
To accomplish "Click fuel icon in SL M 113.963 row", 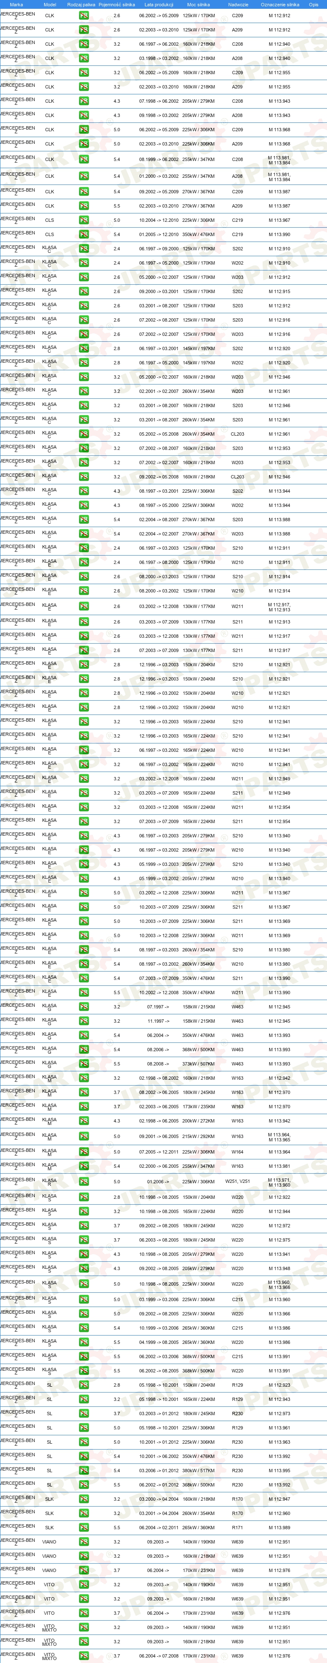I will click(84, 1442).
